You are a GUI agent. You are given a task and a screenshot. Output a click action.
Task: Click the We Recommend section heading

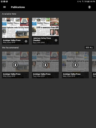click(10, 47)
